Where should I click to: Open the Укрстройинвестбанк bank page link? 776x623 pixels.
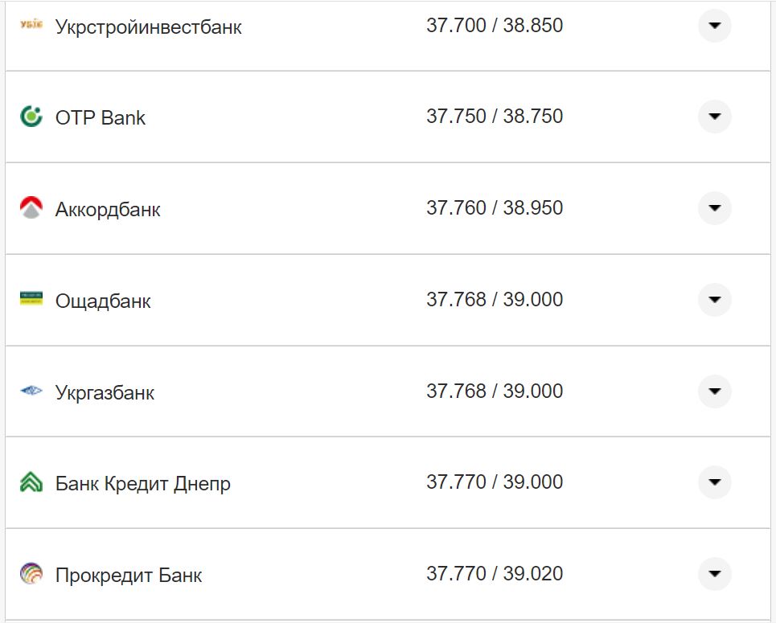click(149, 26)
